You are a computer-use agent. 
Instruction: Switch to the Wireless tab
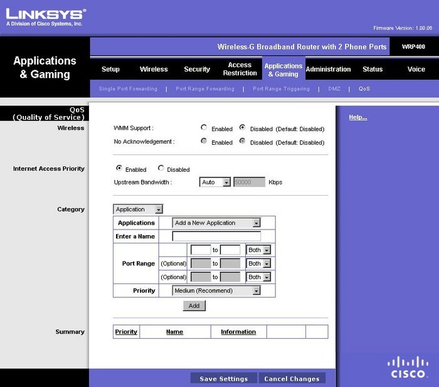pos(154,69)
